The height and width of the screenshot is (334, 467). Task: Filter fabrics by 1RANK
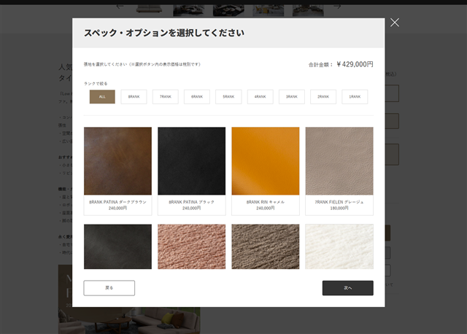coord(355,96)
